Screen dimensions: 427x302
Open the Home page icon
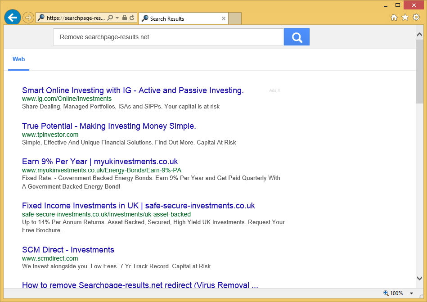(x=394, y=18)
